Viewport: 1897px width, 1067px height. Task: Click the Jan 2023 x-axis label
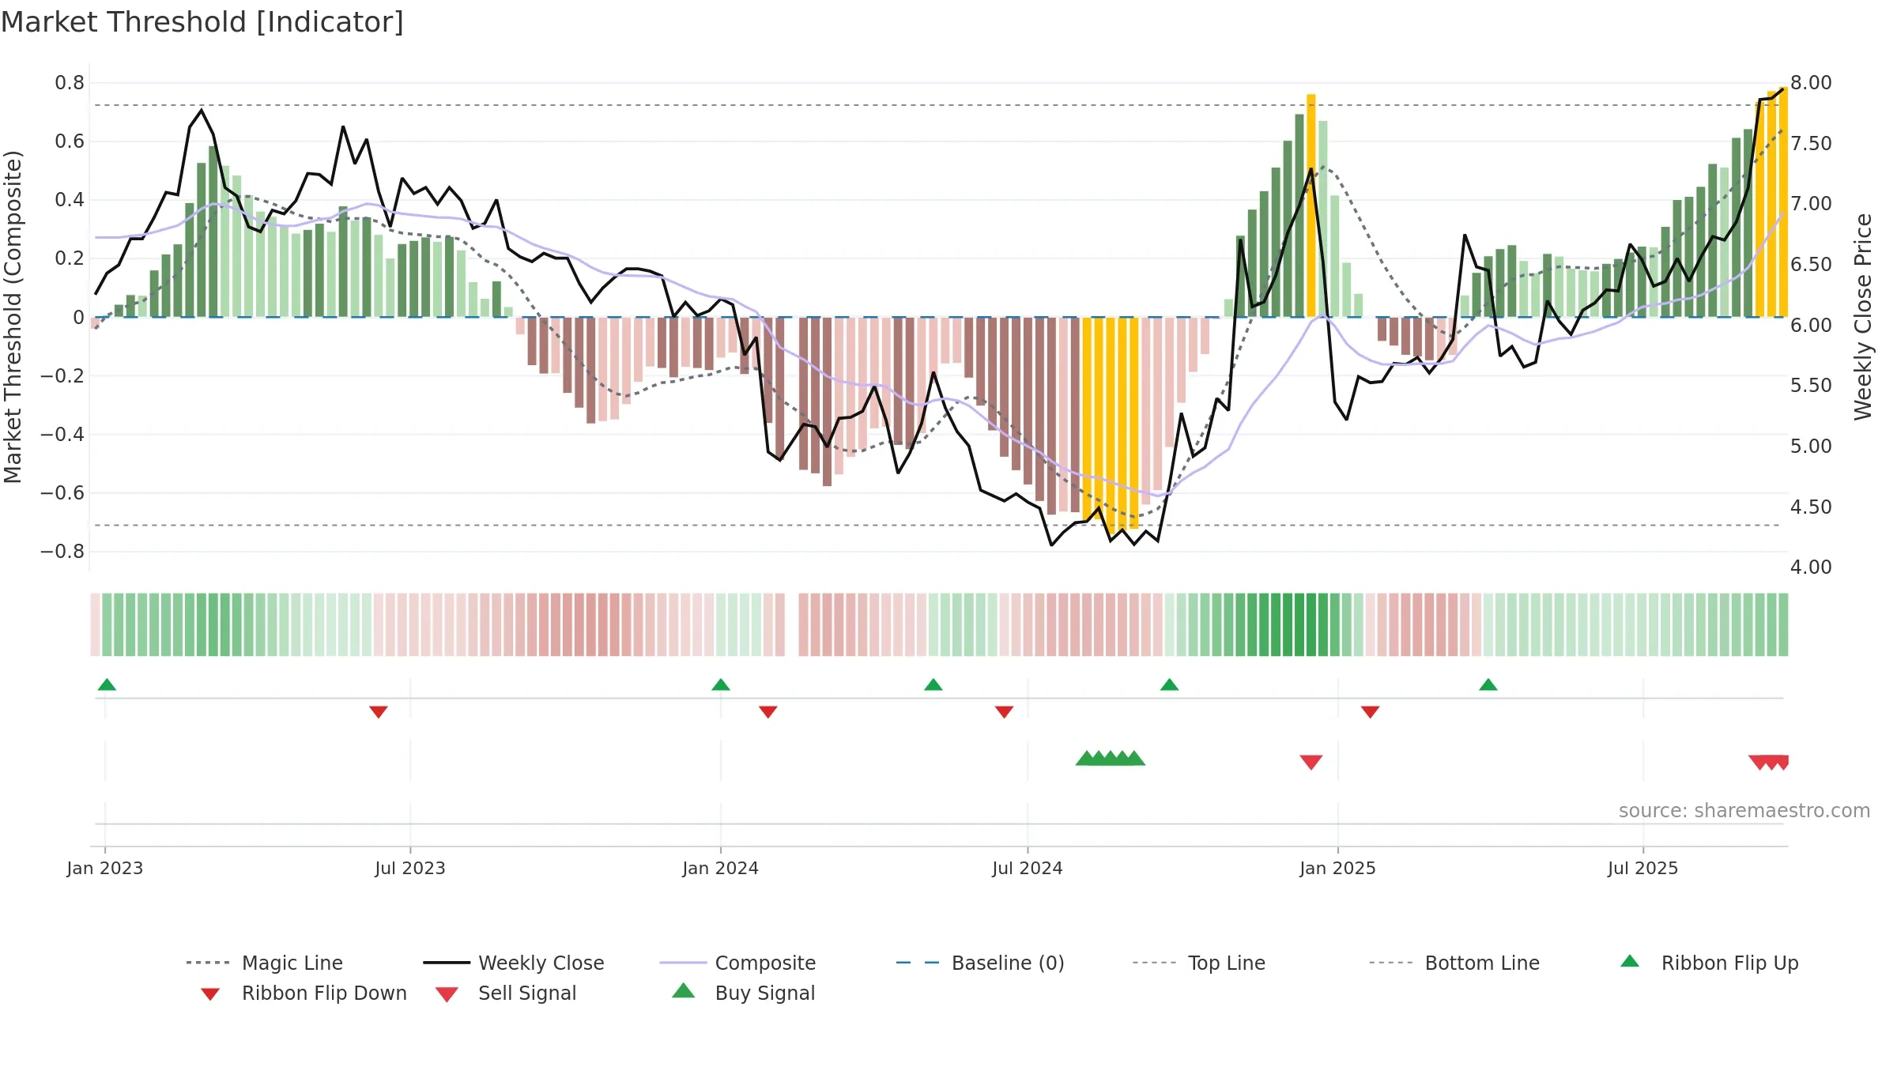click(105, 868)
